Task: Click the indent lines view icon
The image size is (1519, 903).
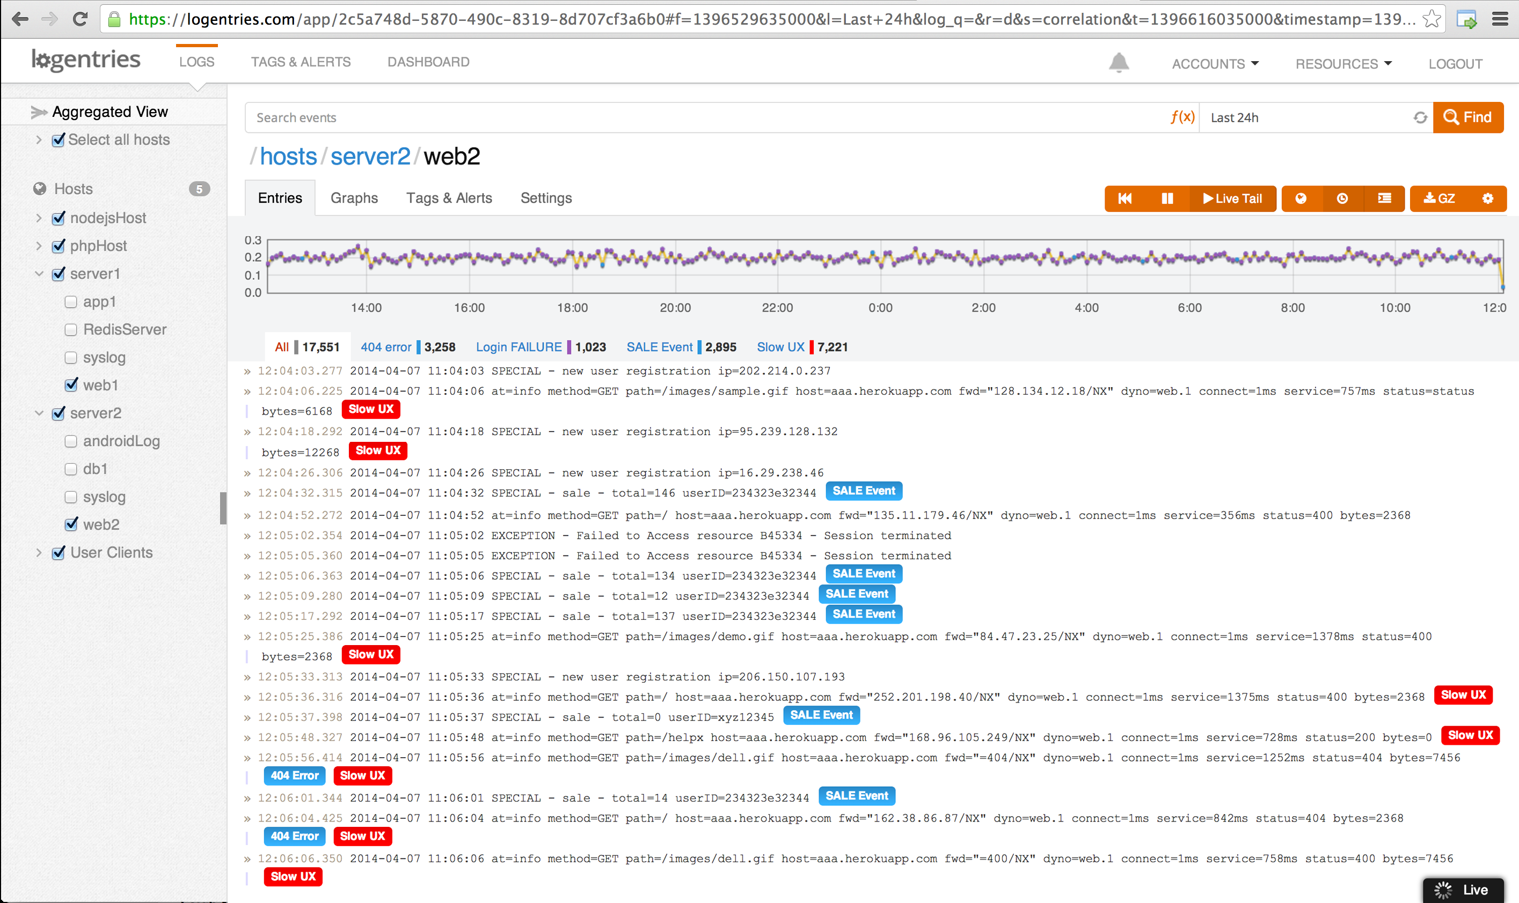Action: pyautogui.click(x=1384, y=198)
